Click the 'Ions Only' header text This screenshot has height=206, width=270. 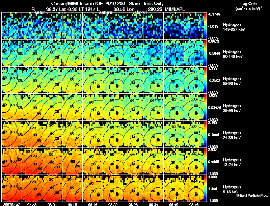point(154,4)
